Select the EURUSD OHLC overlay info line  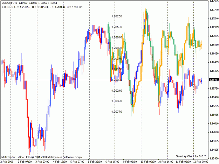(x=42, y=7)
